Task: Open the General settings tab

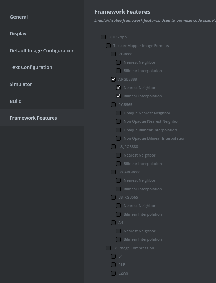Action: [x=19, y=17]
